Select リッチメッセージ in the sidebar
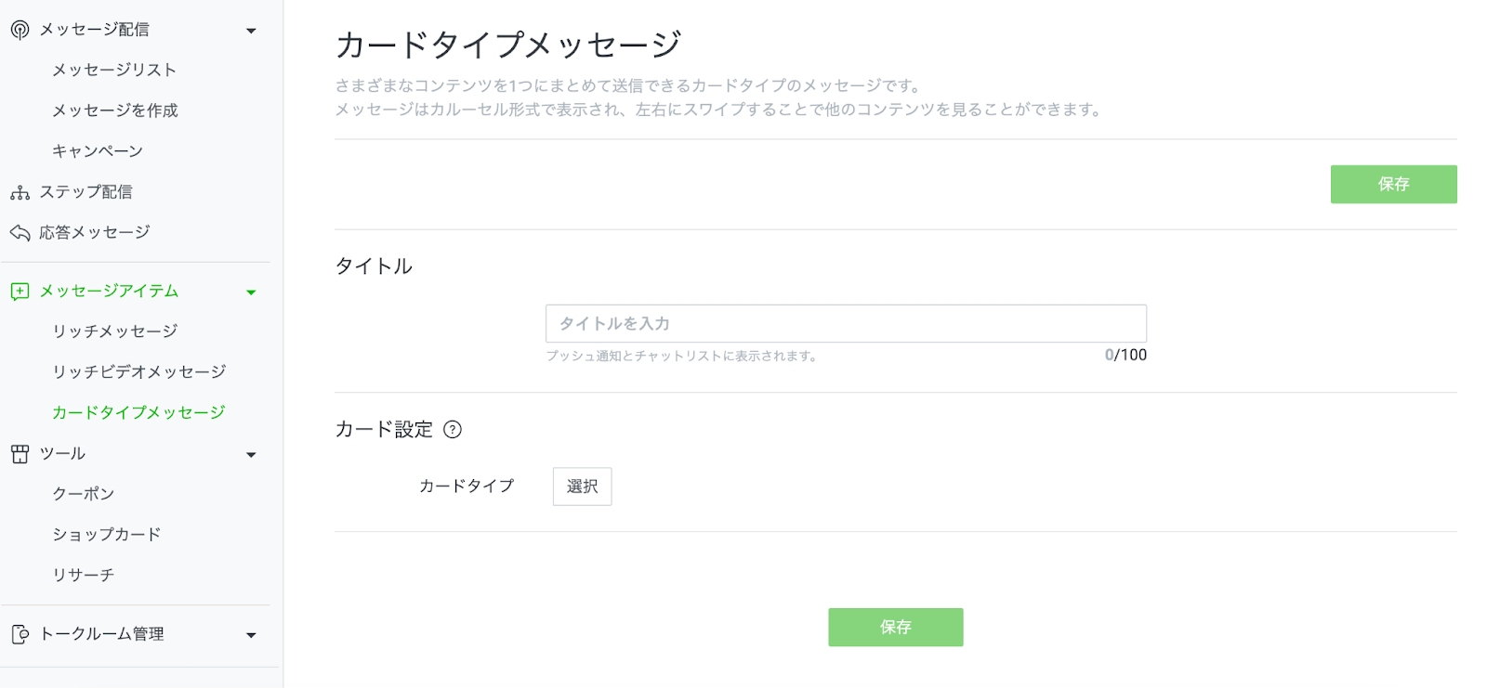This screenshot has height=688, width=1487. pos(115,331)
